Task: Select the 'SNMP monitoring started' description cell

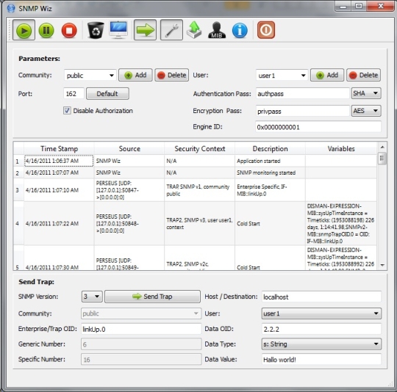Action: [x=270, y=173]
